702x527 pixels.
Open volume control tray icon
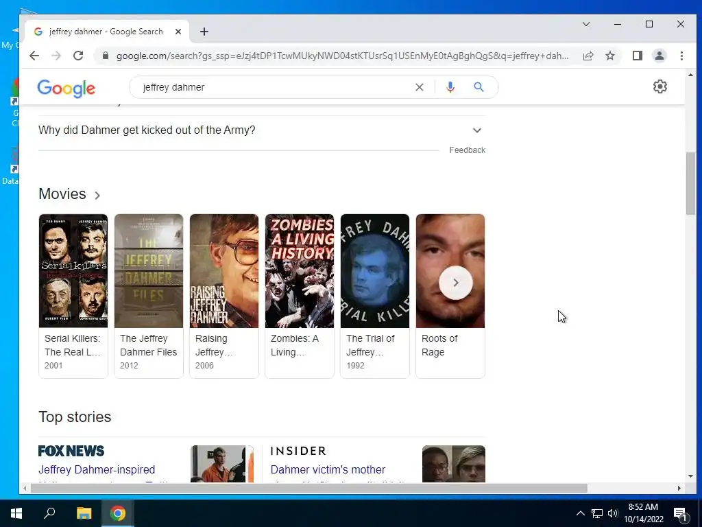[612, 513]
